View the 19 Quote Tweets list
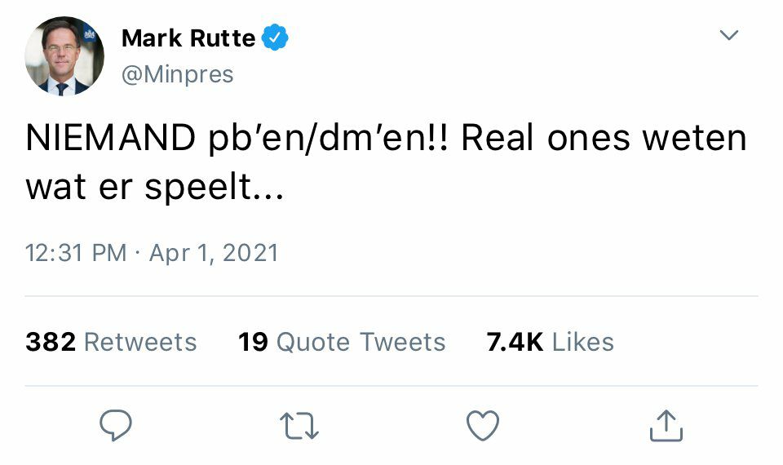 click(342, 341)
